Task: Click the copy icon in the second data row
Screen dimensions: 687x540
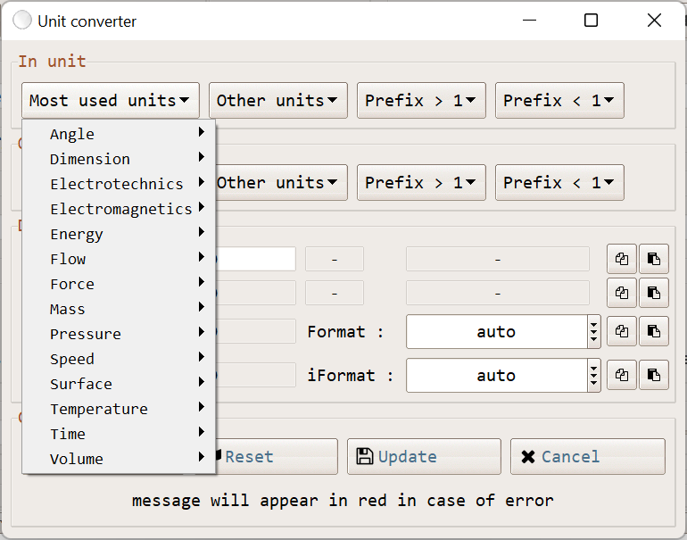Action: point(622,293)
